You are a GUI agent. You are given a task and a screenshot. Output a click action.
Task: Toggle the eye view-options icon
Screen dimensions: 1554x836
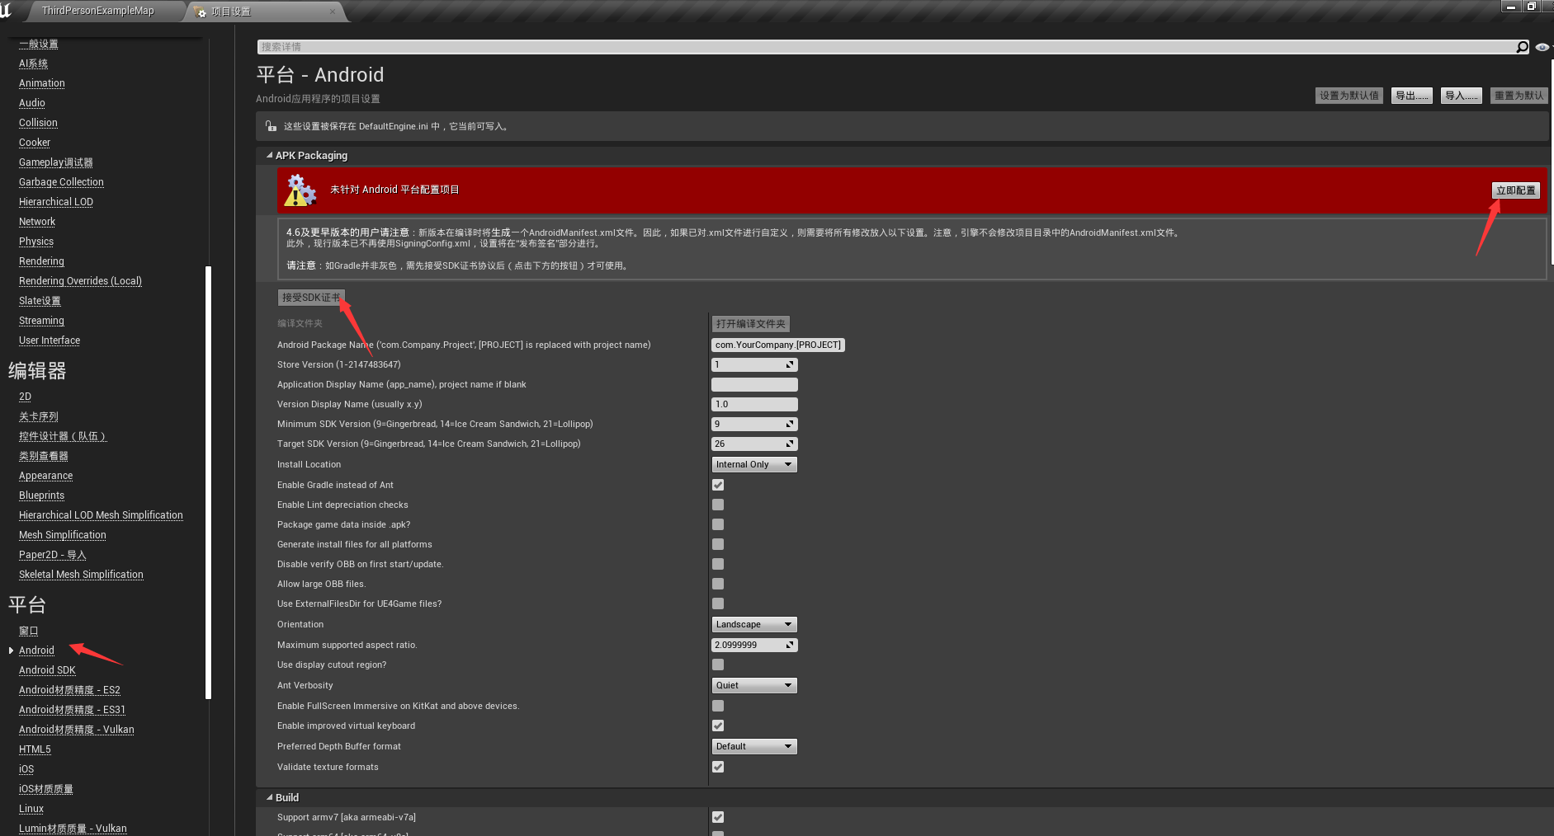click(1542, 47)
